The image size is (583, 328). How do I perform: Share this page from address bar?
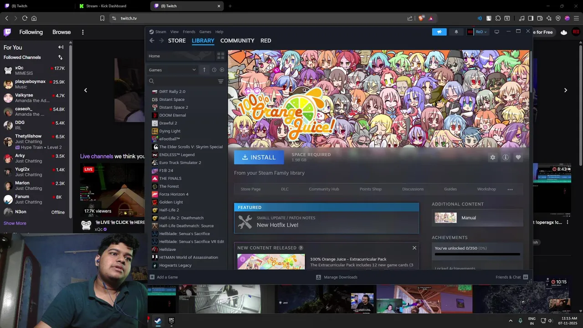410,18
